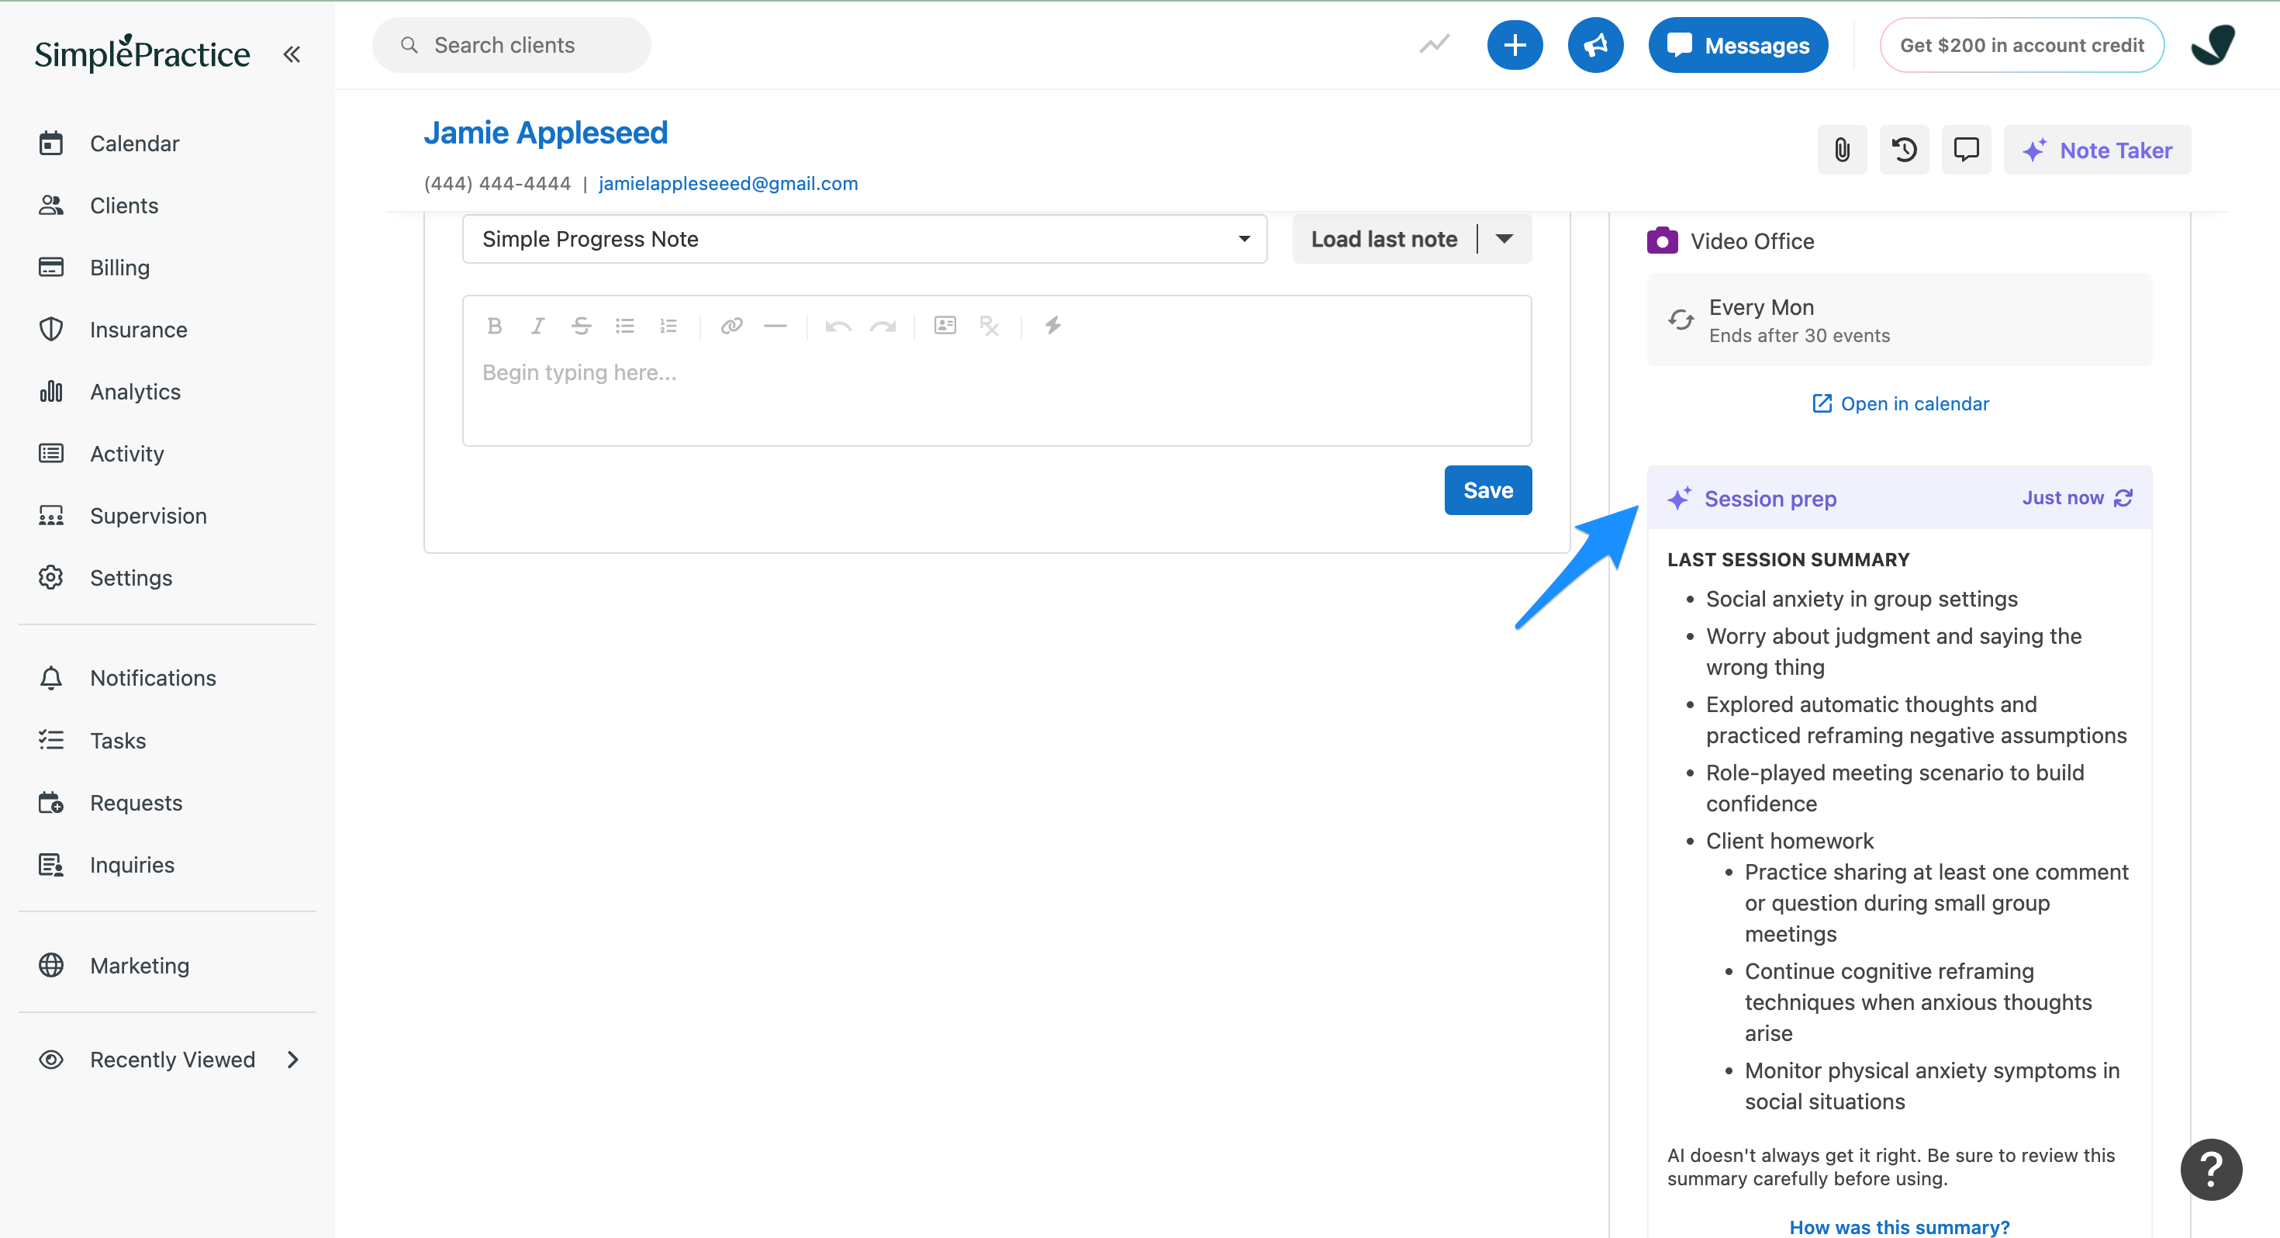Open the chat comment bubble icon

tap(1966, 150)
